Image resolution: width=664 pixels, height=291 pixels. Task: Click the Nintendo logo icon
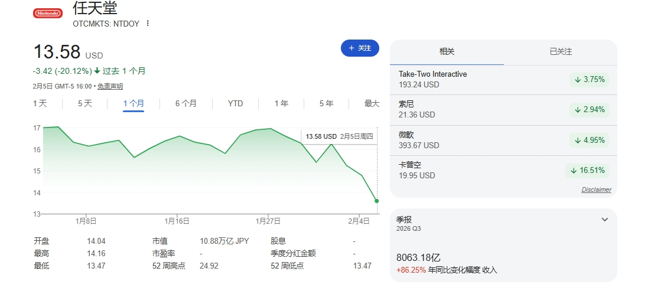pos(47,13)
